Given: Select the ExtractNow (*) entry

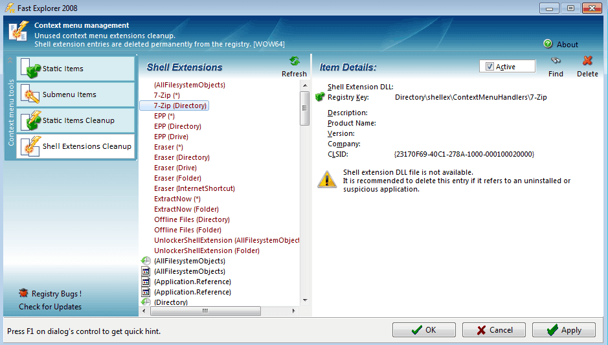Looking at the screenshot, I should pos(177,199).
